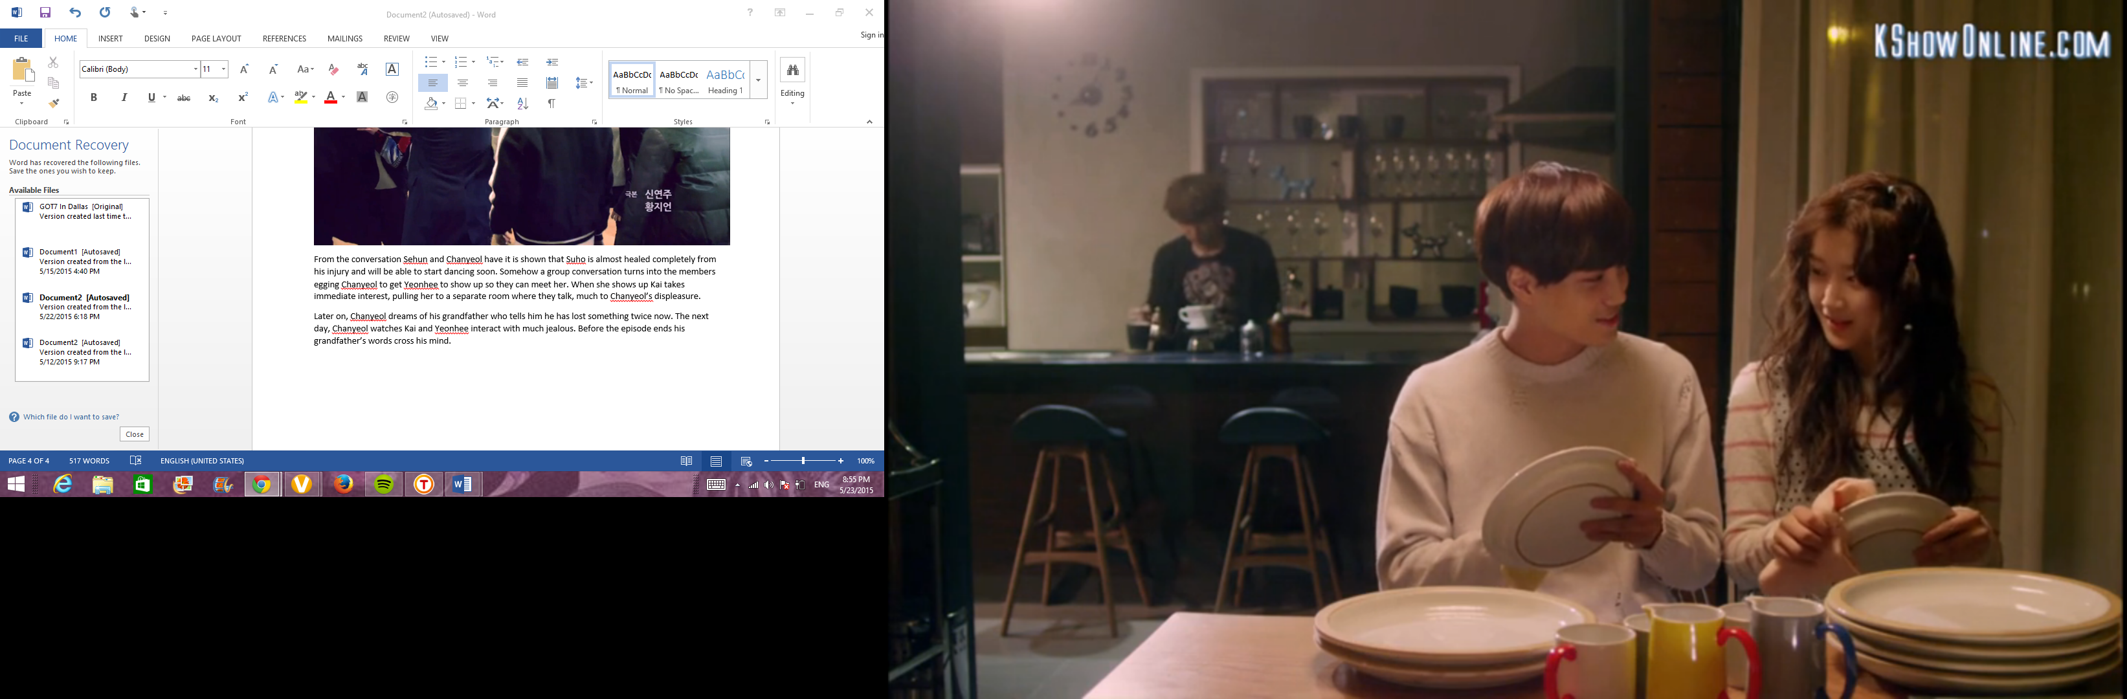Expand the Styles gallery More arrow

click(x=758, y=80)
